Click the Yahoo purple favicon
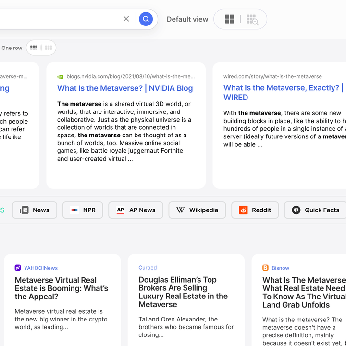Viewport: 346px width, 346px height. click(18, 268)
